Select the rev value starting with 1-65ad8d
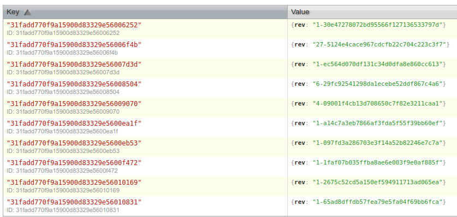457x217 pixels. pos(377,202)
